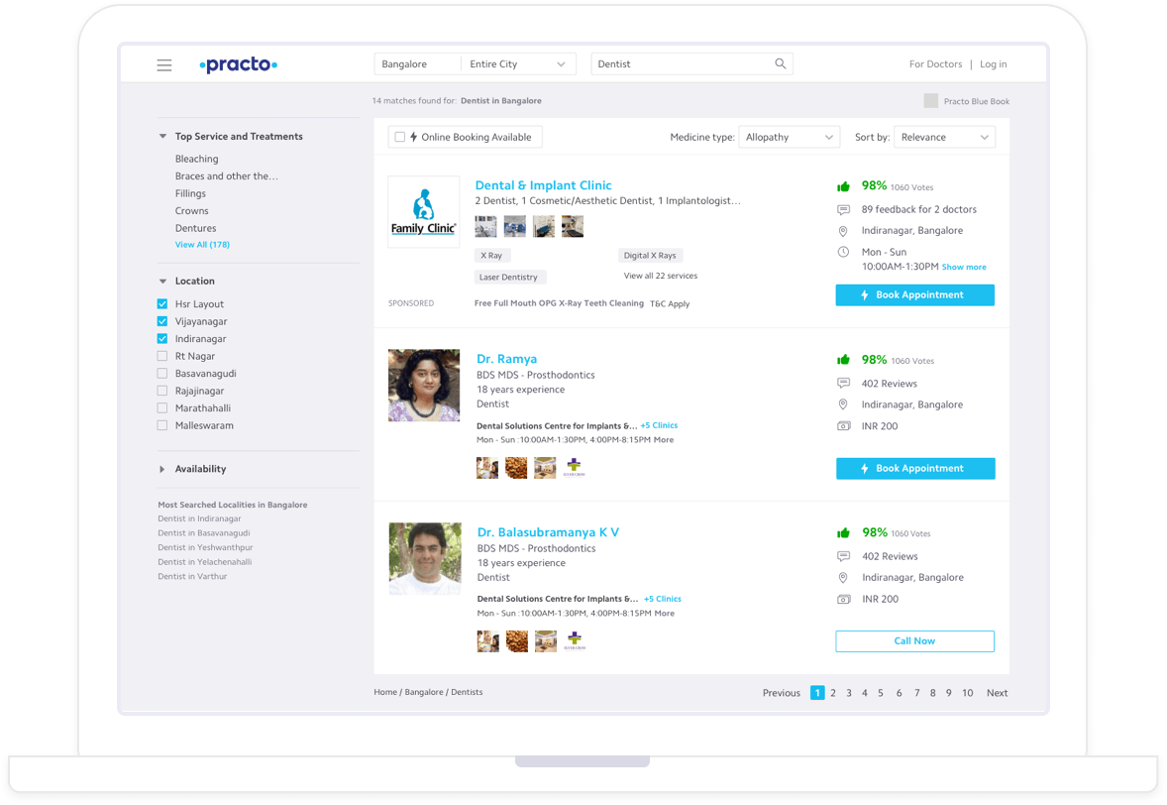Uncheck Vijayanagar location filter
This screenshot has width=1167, height=805.
pyautogui.click(x=162, y=321)
